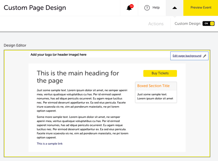Image resolution: width=218 pixels, height=161 pixels.
Task: Click the Buy Tickets button
Action: [160, 73]
